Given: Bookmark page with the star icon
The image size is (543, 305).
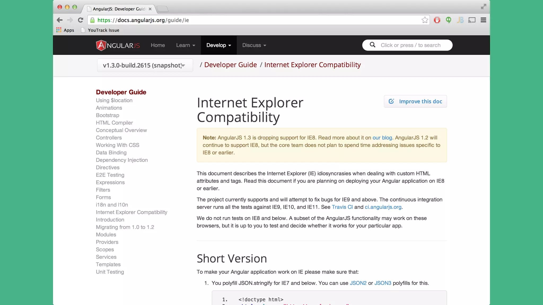Looking at the screenshot, I should click(425, 20).
